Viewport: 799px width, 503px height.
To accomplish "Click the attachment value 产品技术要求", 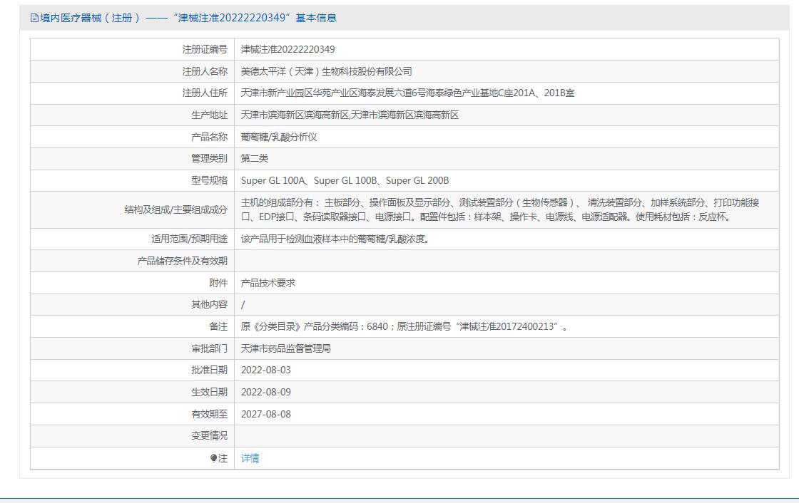I will (x=268, y=283).
